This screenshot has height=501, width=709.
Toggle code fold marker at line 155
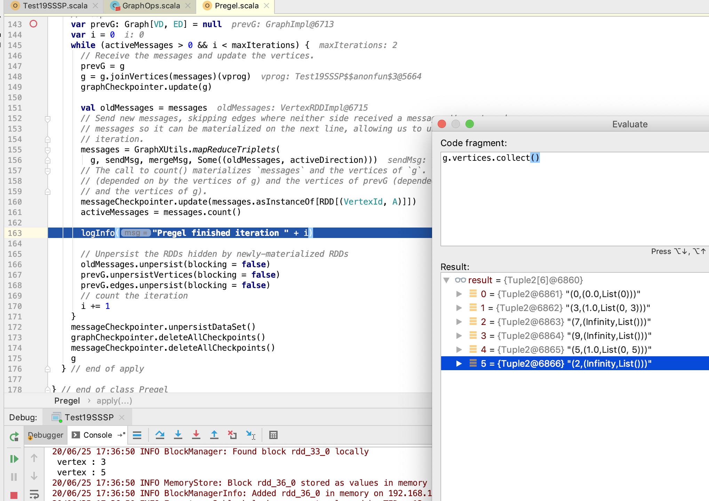pyautogui.click(x=48, y=150)
